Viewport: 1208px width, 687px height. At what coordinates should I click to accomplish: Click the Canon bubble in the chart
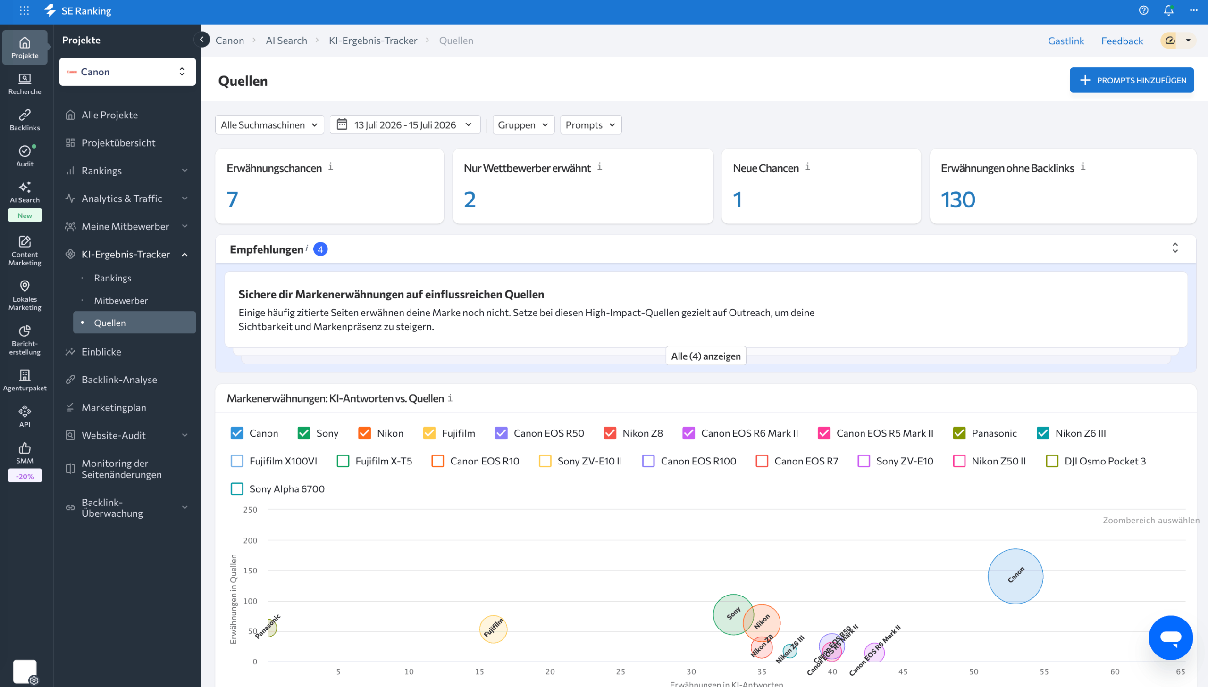coord(1015,576)
